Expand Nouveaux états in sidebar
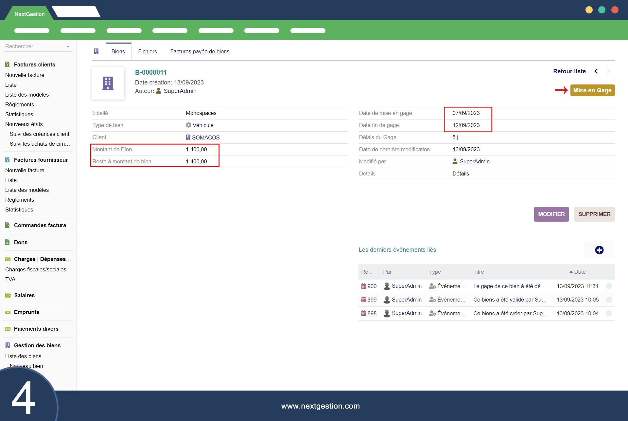Screen dimensions: 628x421 [24, 124]
